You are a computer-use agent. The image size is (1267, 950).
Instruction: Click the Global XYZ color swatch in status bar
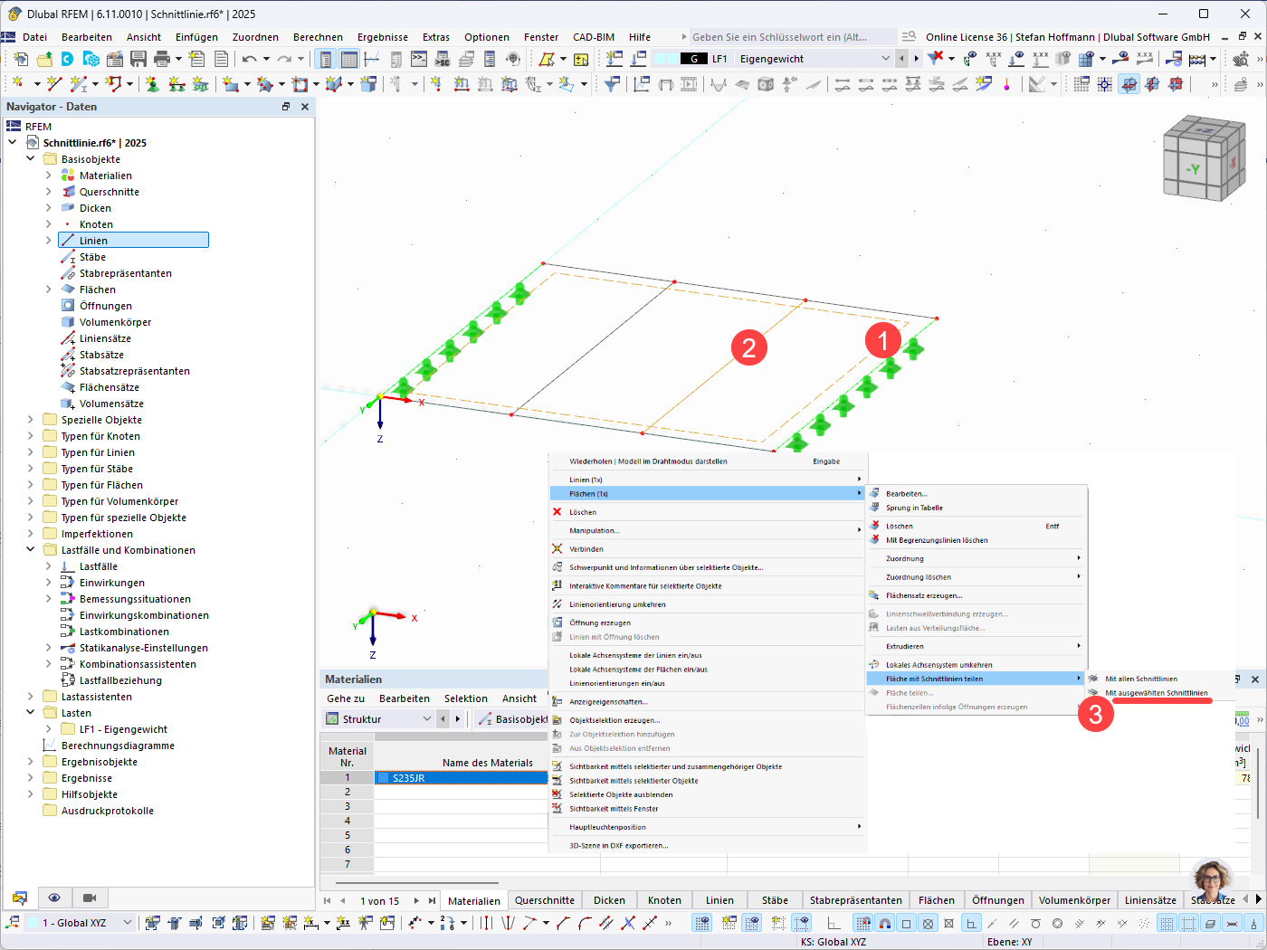point(33,923)
